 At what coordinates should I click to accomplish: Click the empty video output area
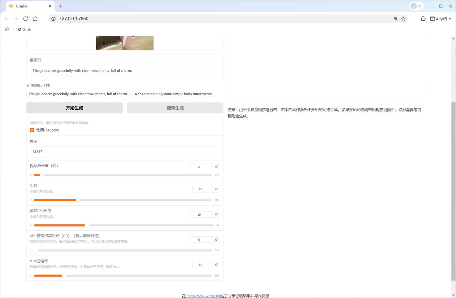pos(326,69)
